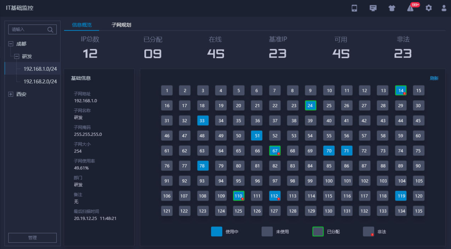Collapse the 研发 tree node

(x=17, y=57)
